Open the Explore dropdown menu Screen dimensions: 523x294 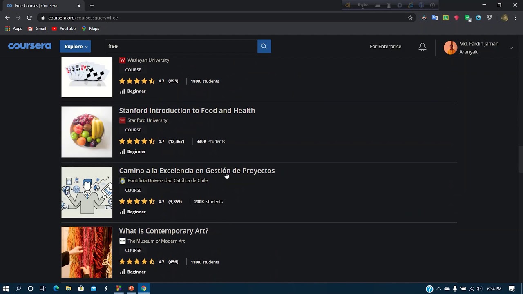pyautogui.click(x=75, y=47)
